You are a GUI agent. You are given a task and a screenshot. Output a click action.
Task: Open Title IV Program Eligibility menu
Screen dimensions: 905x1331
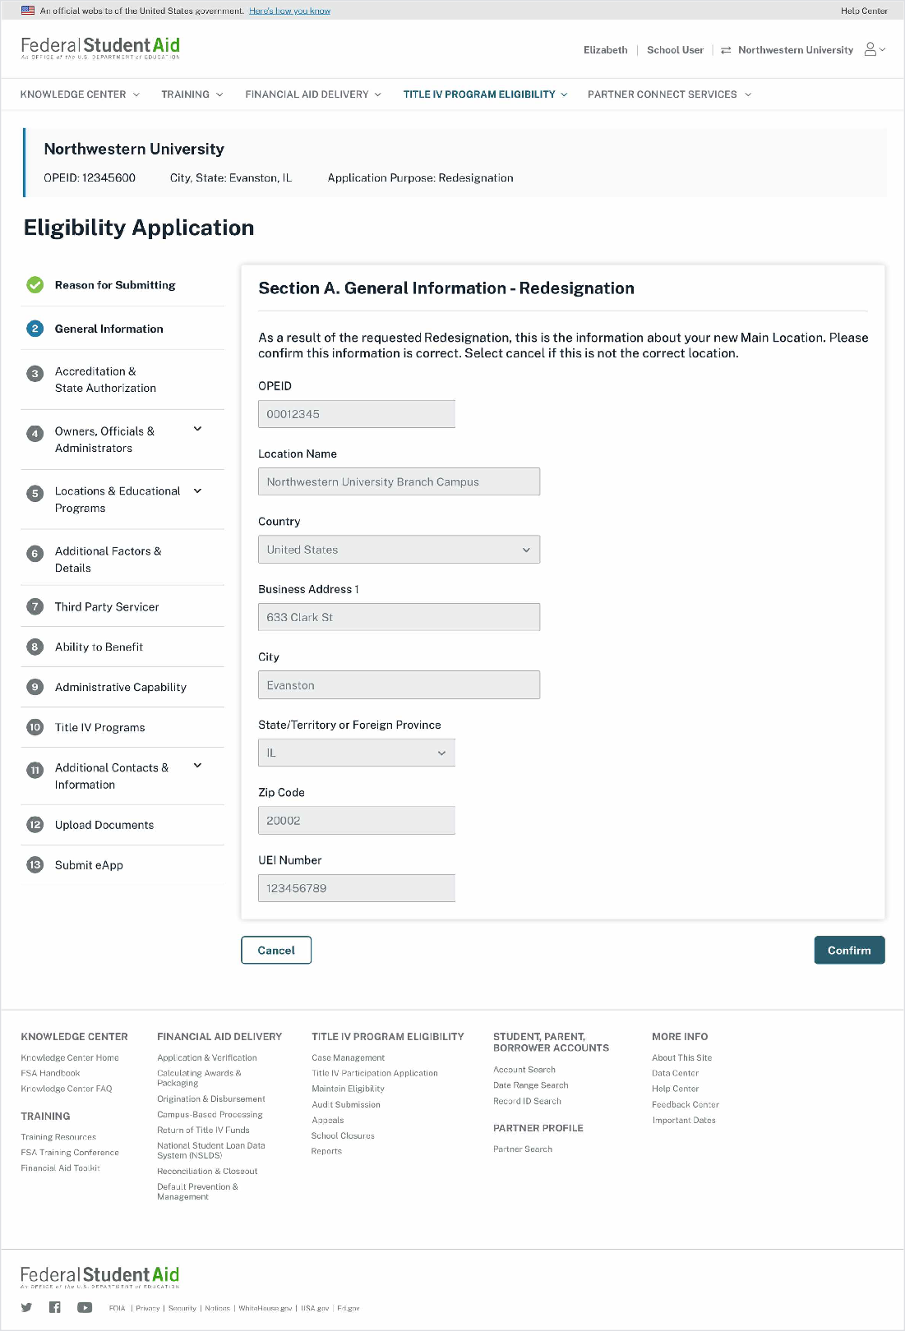485,94
